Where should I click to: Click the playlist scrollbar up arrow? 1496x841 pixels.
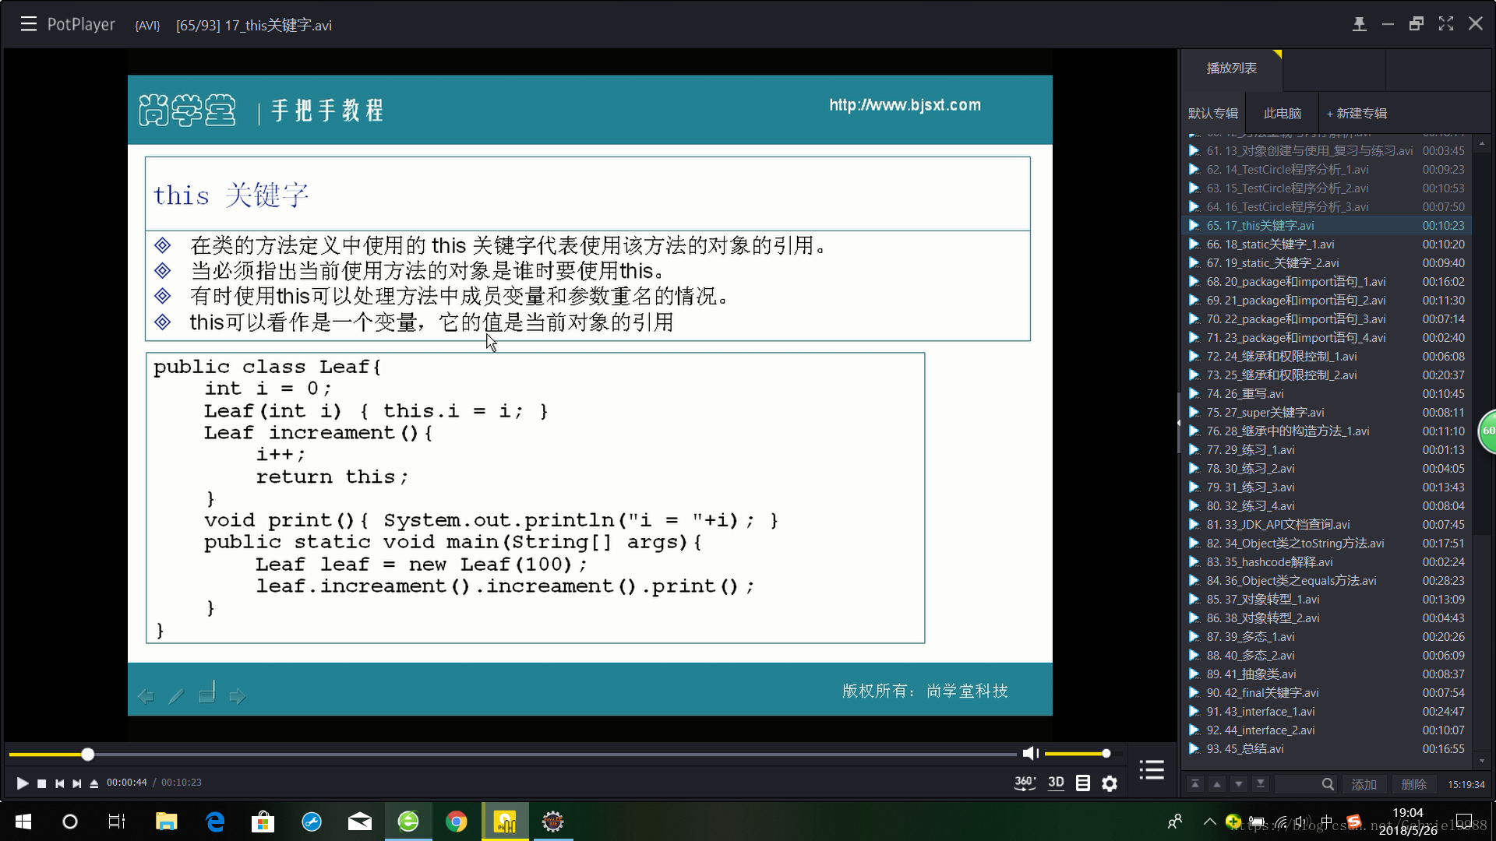click(x=1481, y=144)
